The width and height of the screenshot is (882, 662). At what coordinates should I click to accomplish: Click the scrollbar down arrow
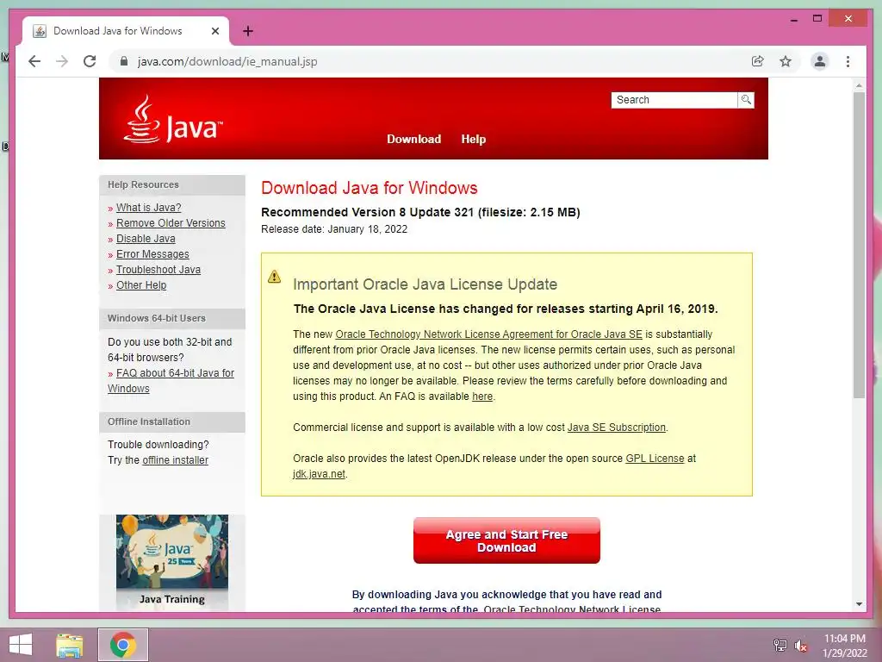pos(859,604)
